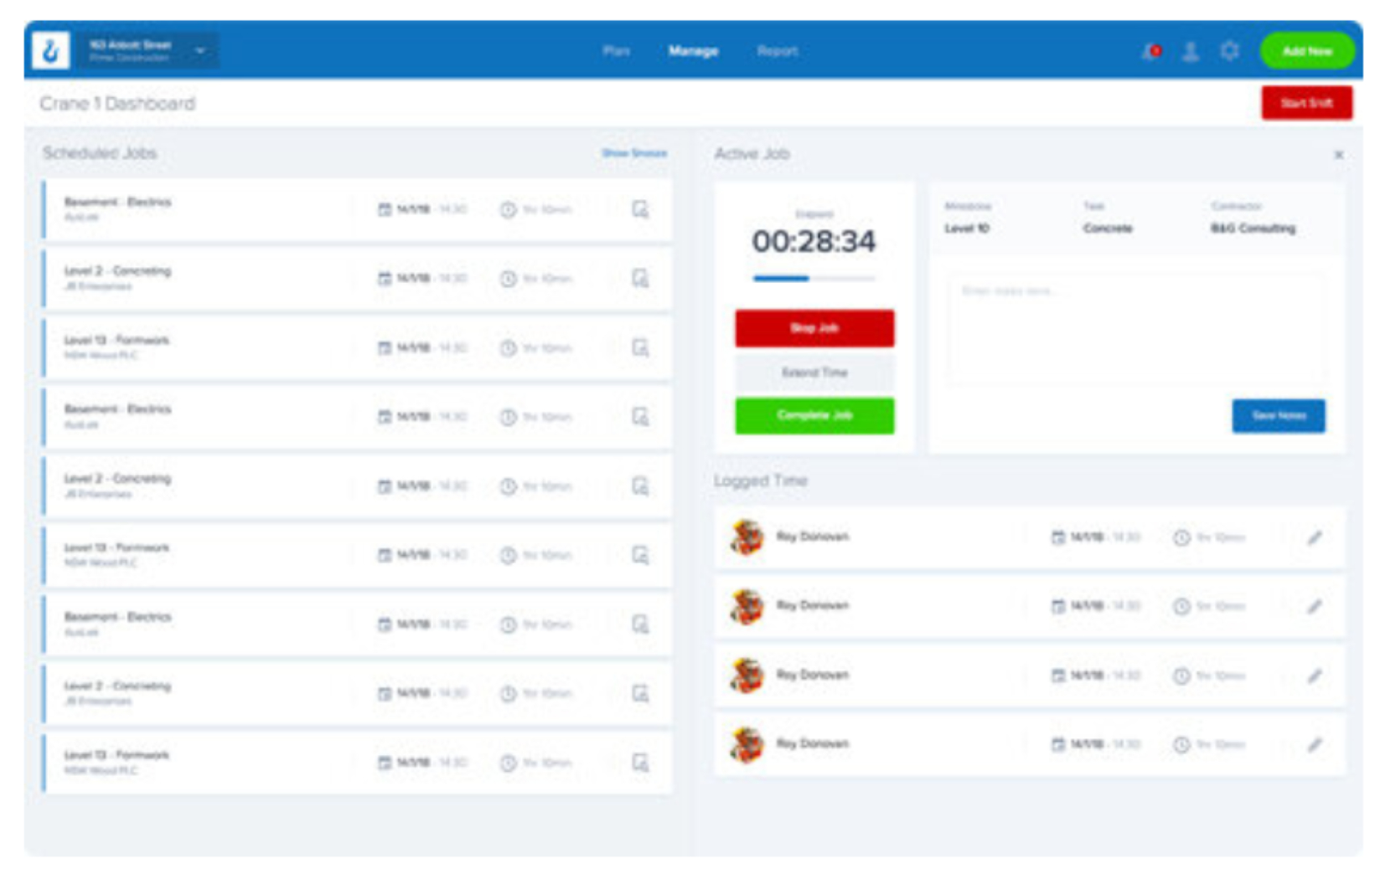This screenshot has height=884, width=1380.
Task: Click the elapsed time progress bar
Action: coord(814,278)
